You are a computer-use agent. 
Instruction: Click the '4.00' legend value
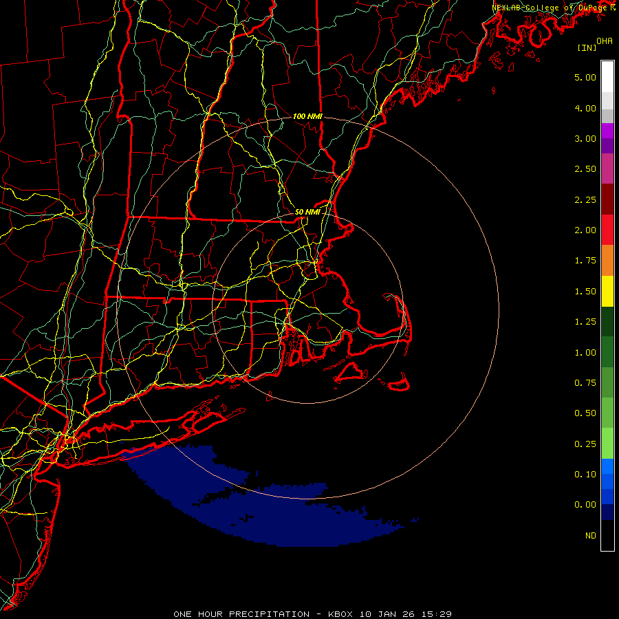[x=585, y=108]
